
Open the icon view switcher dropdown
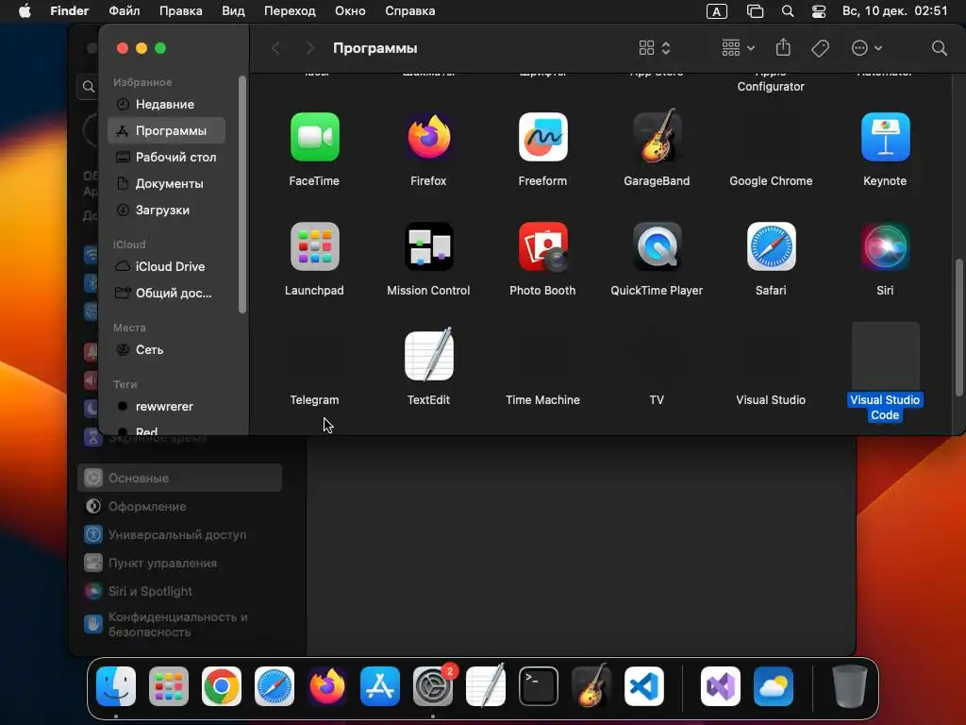655,48
